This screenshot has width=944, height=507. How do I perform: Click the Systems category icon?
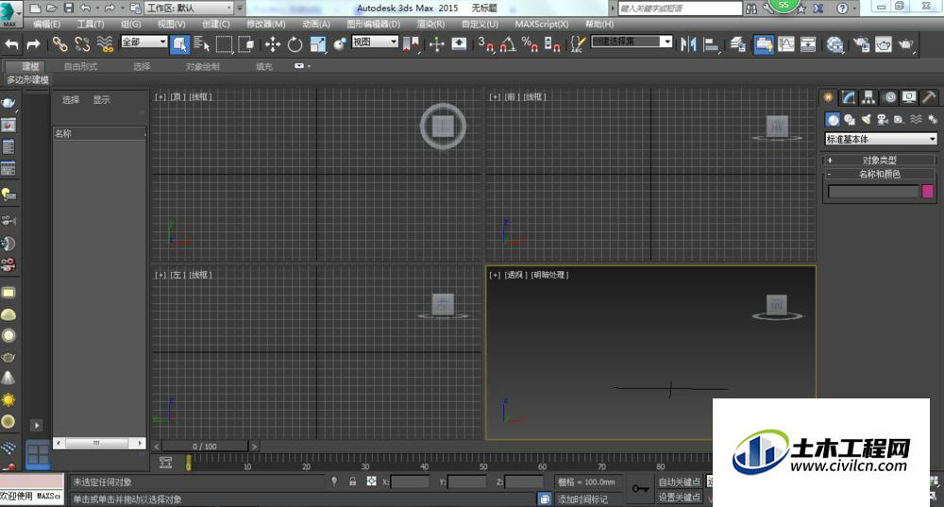coord(932,119)
